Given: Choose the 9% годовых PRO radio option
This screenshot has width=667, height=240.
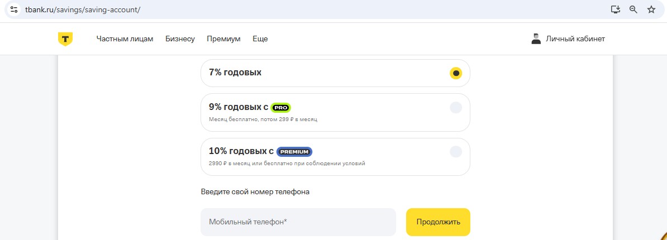Looking at the screenshot, I should pyautogui.click(x=456, y=108).
